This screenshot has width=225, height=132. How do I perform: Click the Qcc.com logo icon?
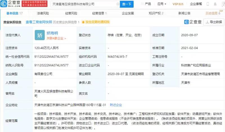[4, 4]
